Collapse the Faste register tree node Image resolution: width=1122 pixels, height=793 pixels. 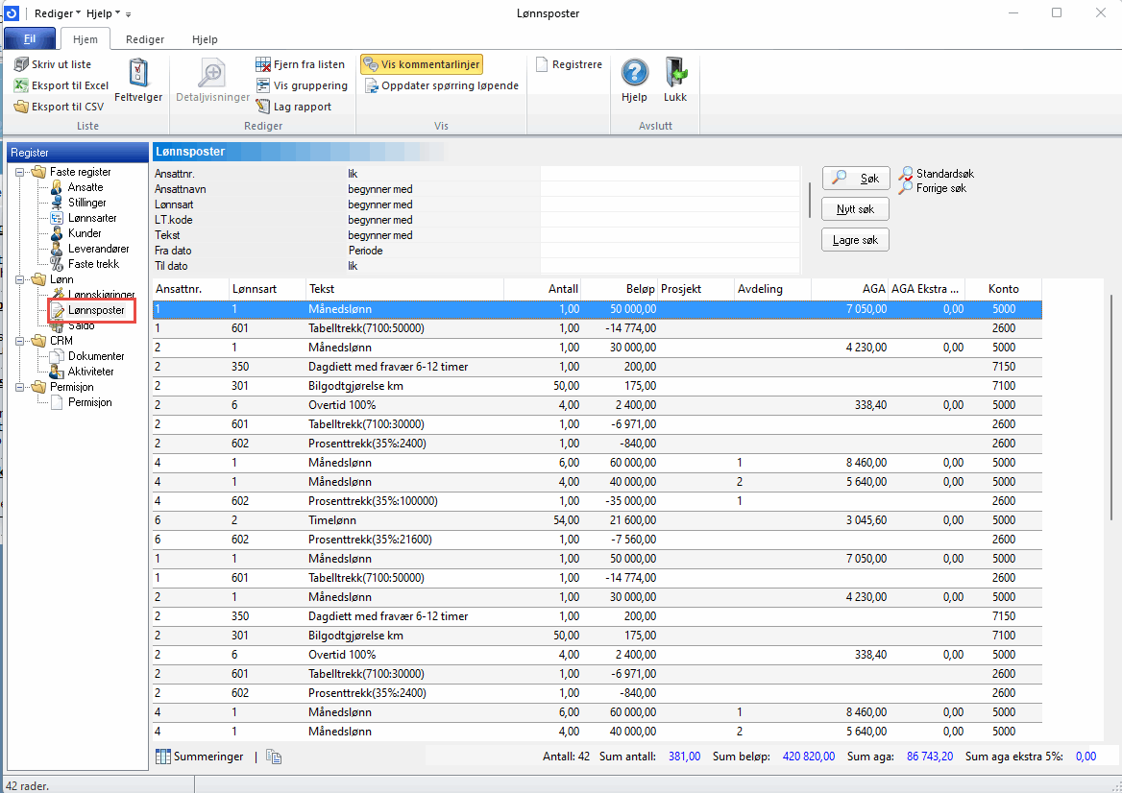pos(21,172)
